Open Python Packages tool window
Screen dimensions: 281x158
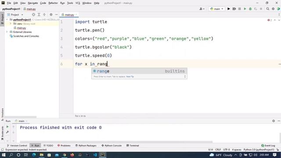coord(86,145)
